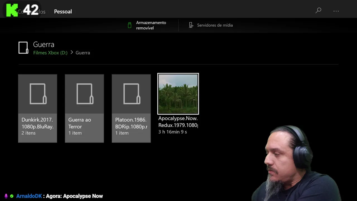Click the Apocalypse.Now.Redux.1979.1080p file name

pyautogui.click(x=178, y=122)
